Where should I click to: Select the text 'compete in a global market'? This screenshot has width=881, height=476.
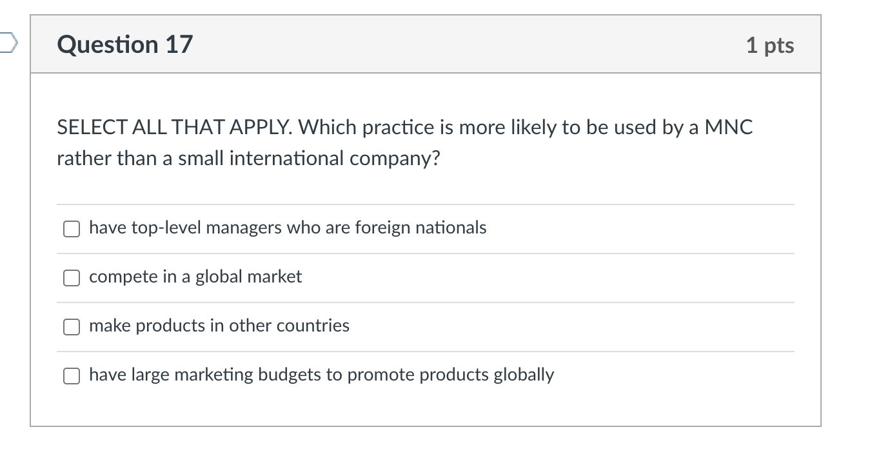195,277
